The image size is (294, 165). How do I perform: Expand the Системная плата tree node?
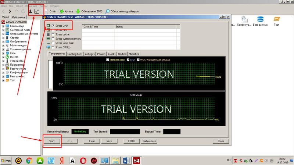pos(3,30)
